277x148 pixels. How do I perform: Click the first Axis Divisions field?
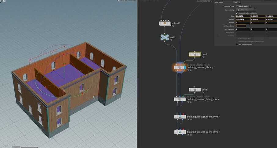pos(242,29)
